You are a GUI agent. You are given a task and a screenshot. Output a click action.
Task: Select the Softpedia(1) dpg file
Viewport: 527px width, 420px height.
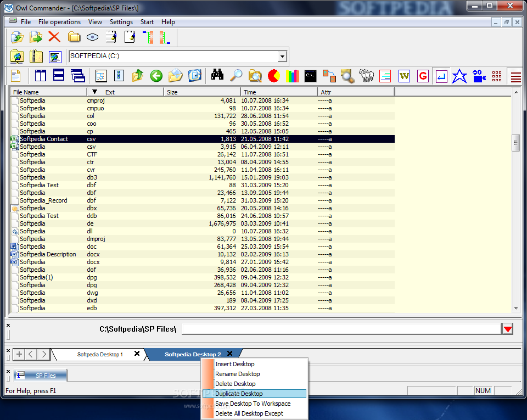tap(203, 277)
